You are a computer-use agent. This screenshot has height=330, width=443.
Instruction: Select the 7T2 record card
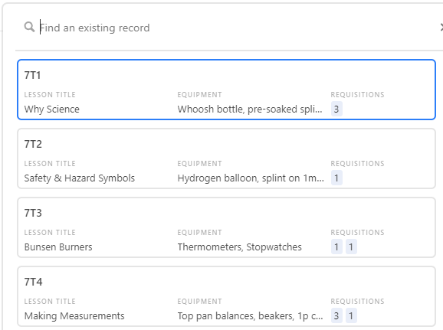tap(226, 158)
